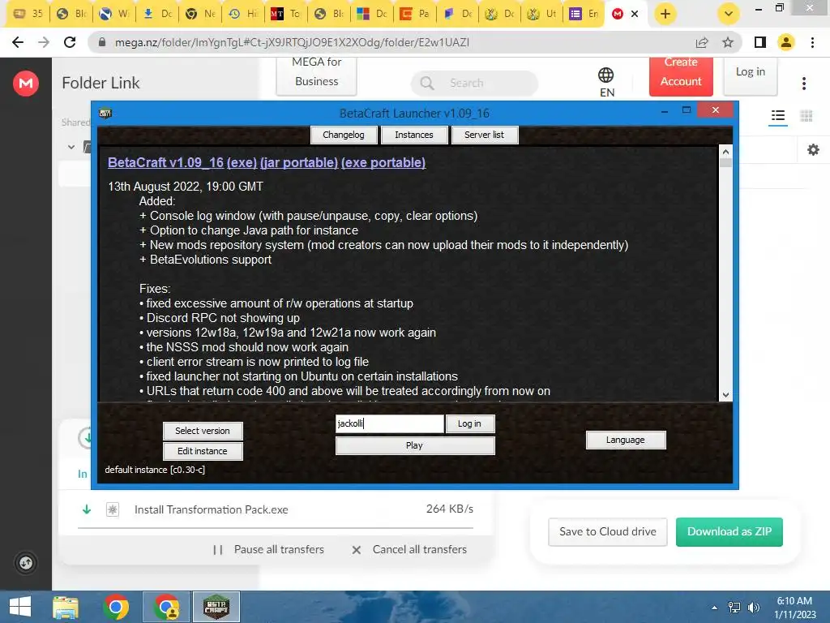The image size is (830, 623).
Task: Click the Save to Cloud drive button
Action: pyautogui.click(x=608, y=531)
